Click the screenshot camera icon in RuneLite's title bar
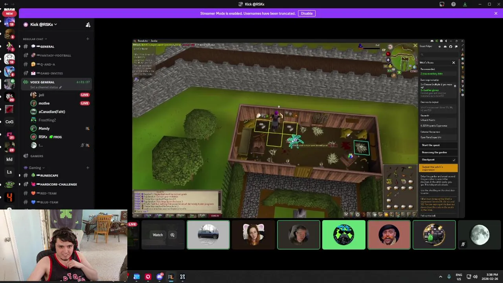 [441, 41]
